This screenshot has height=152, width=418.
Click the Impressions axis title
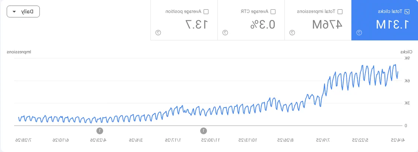pos(19,52)
